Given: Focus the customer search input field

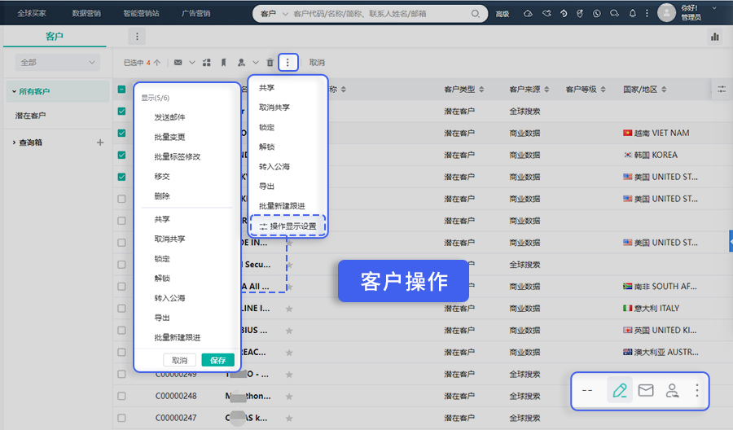Looking at the screenshot, I should [380, 14].
